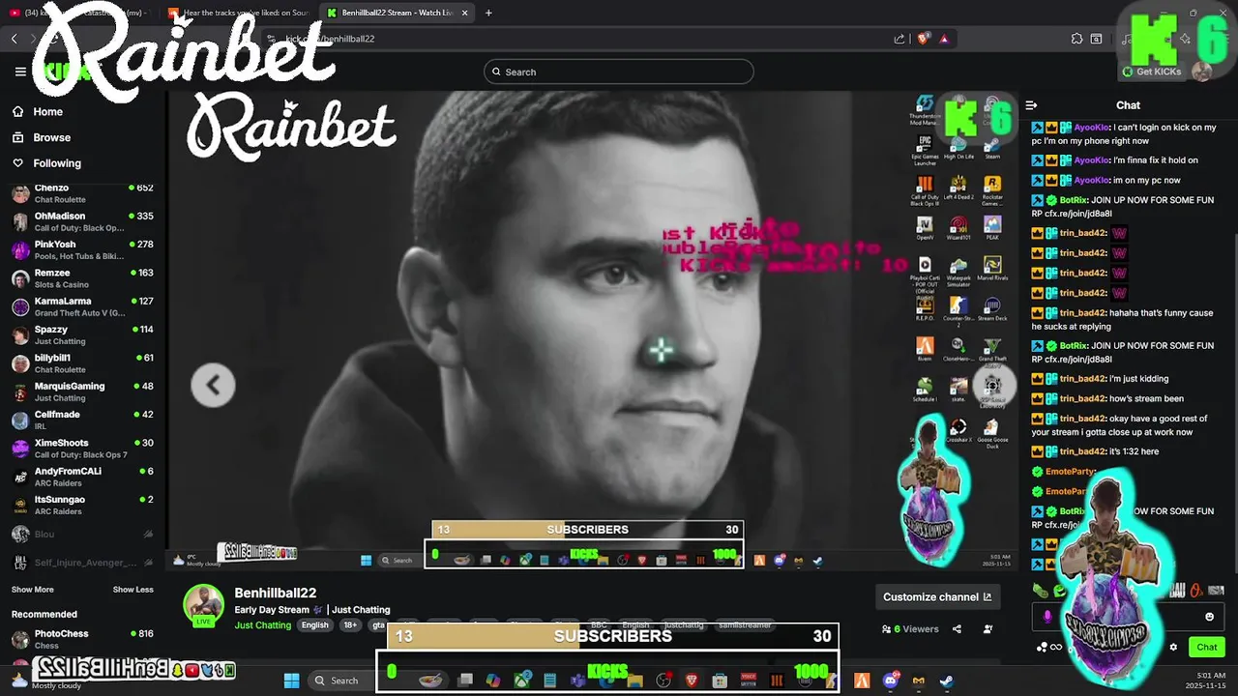Screen dimensions: 1238x696
Task: Open offline channel Blou
Action: [x=82, y=534]
